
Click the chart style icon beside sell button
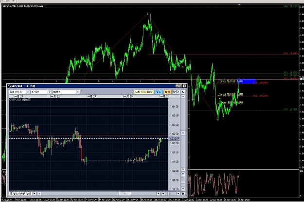click(174, 92)
